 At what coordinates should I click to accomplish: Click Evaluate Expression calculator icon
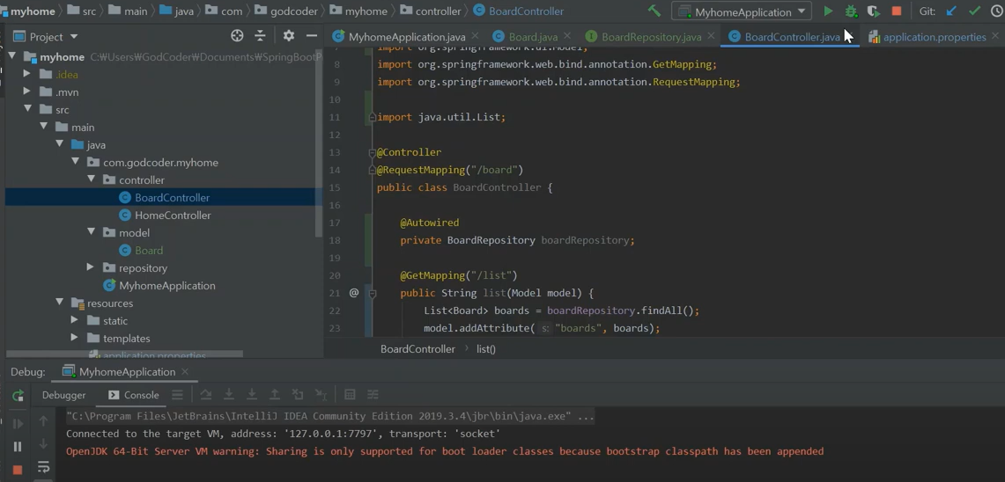[x=350, y=394]
